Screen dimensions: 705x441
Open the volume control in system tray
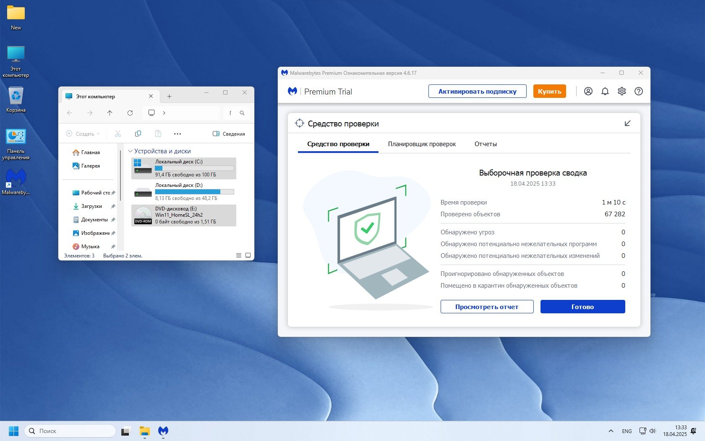[653, 431]
